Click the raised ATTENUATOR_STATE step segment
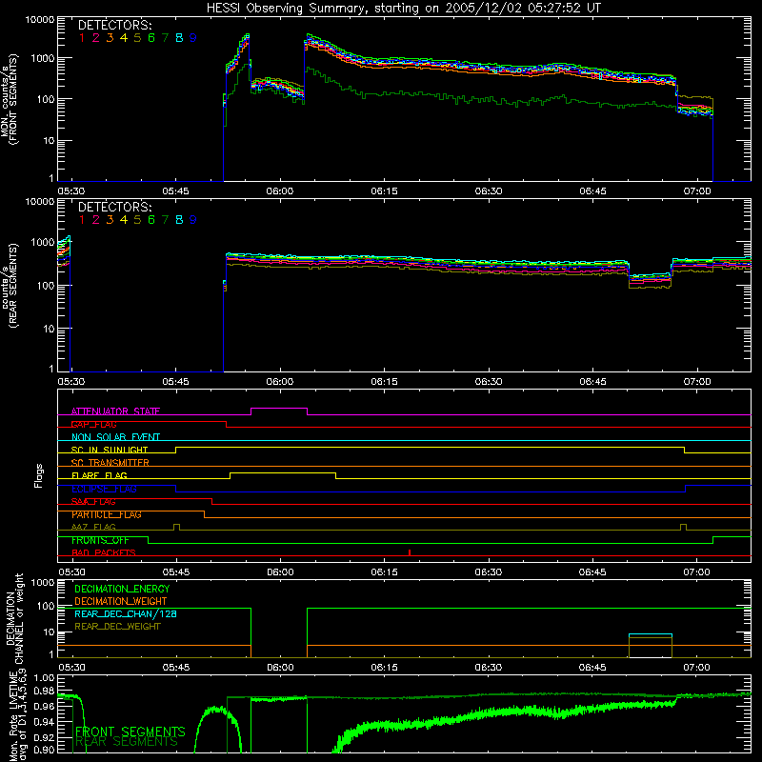Viewport: 762px width, 762px height. click(x=279, y=409)
